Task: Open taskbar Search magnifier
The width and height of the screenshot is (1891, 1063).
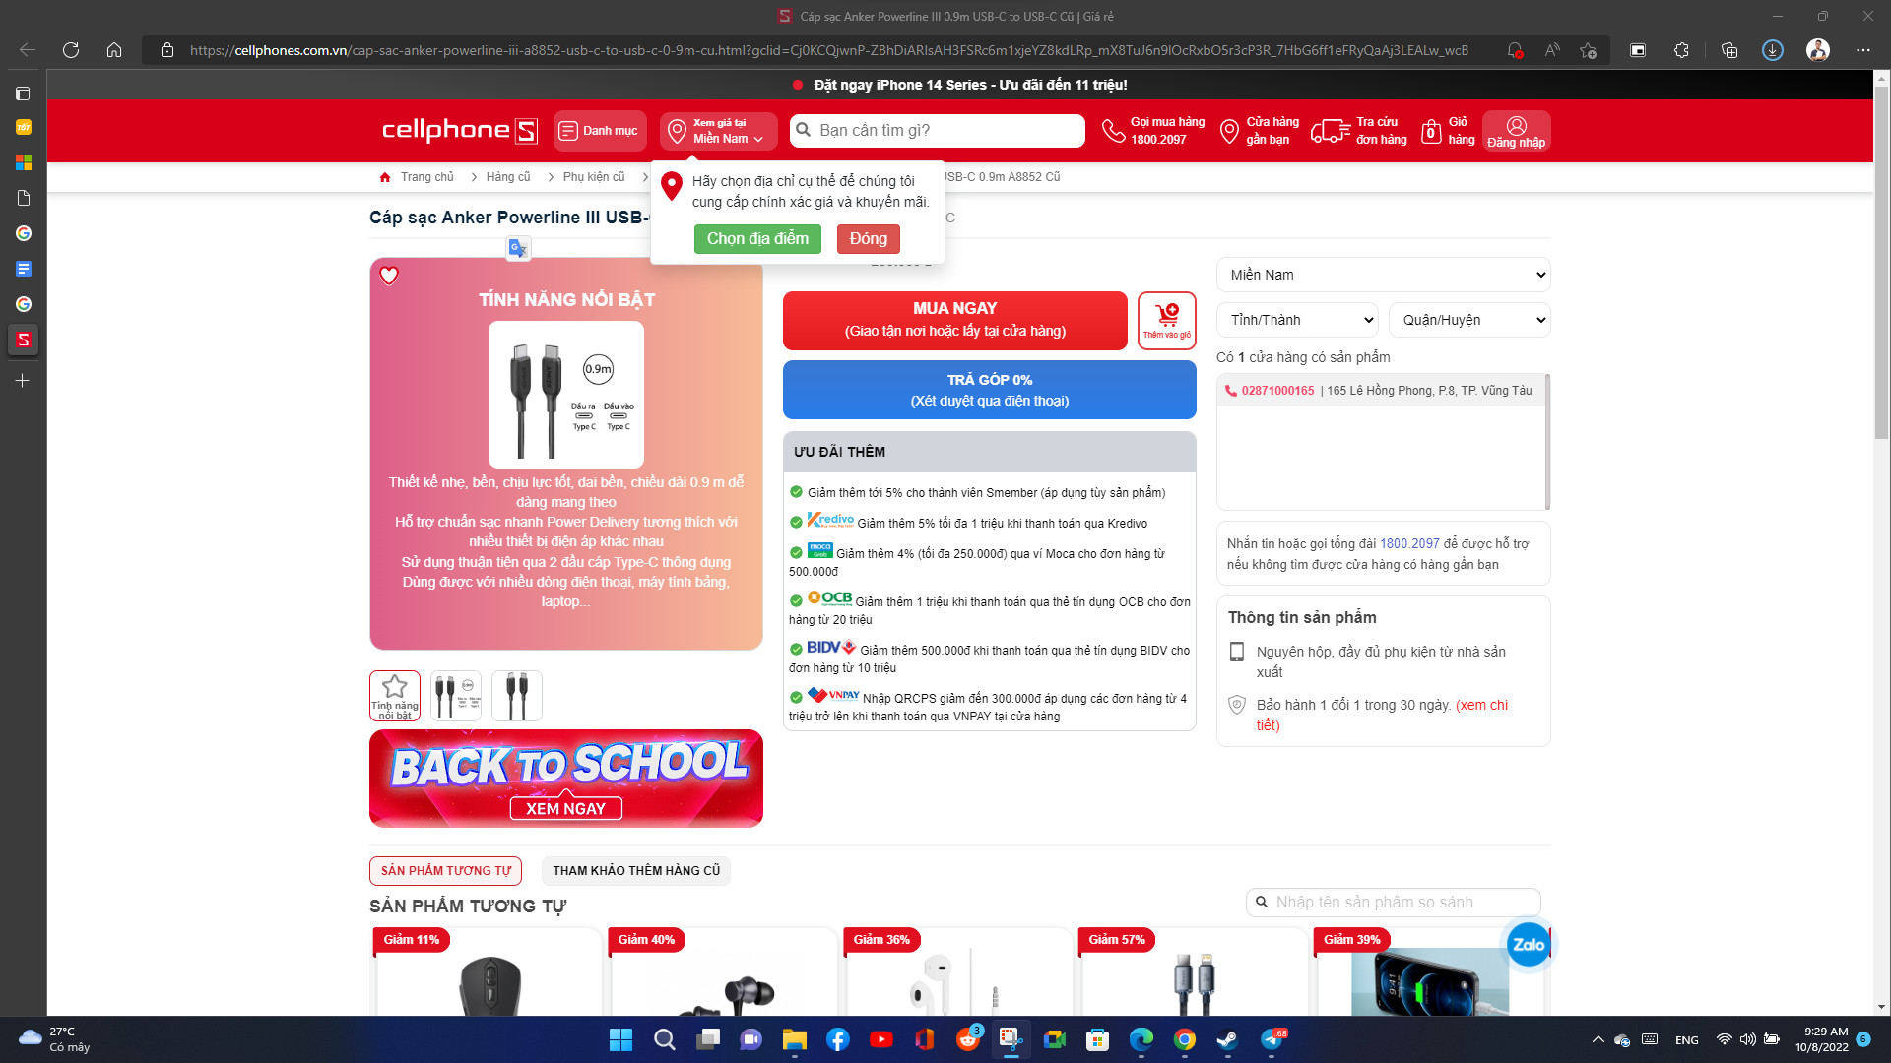Action: (664, 1039)
